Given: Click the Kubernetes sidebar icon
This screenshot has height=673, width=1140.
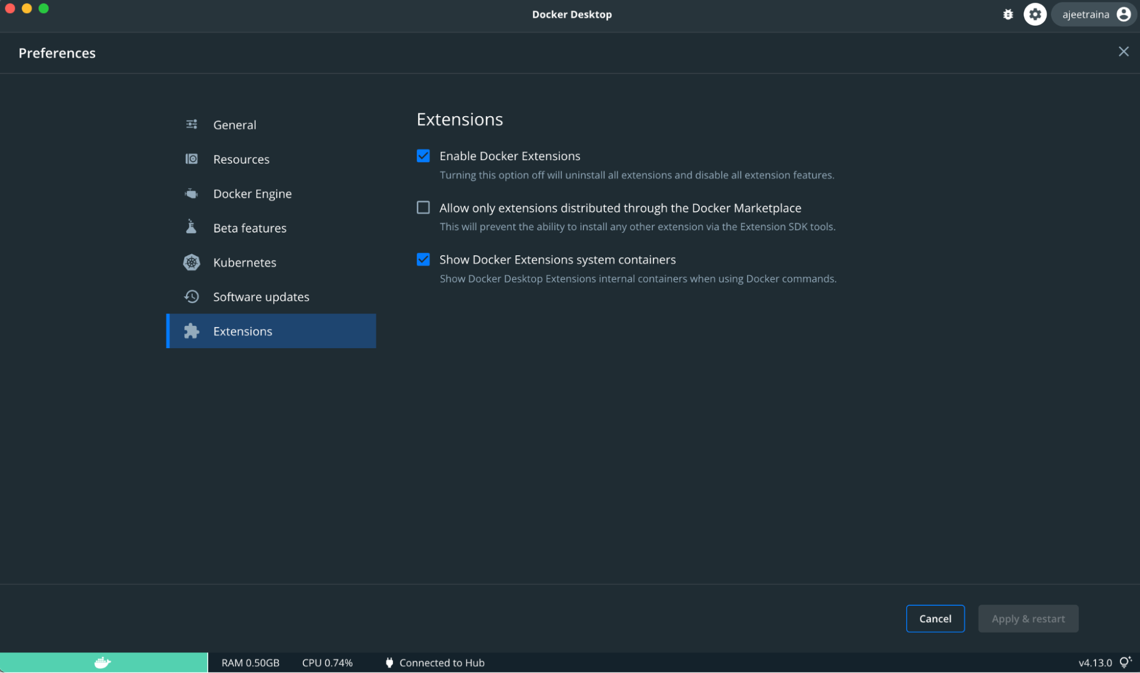Looking at the screenshot, I should click(x=191, y=262).
